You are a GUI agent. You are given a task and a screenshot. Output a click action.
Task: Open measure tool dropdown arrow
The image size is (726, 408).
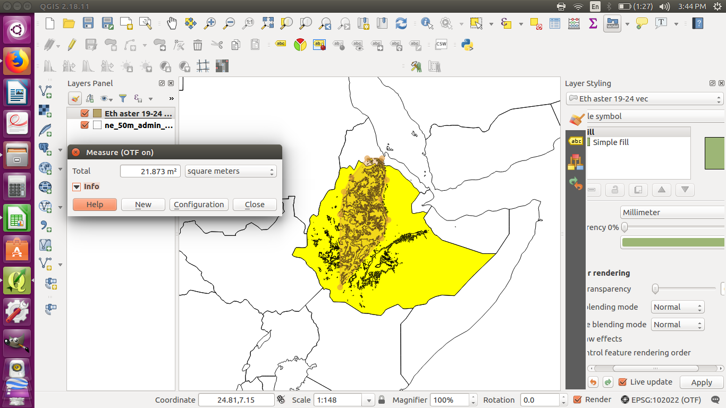pyautogui.click(x=627, y=24)
